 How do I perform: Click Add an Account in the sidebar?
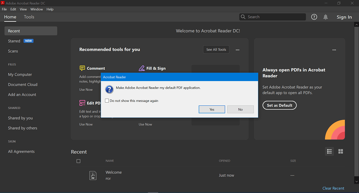click(x=22, y=95)
